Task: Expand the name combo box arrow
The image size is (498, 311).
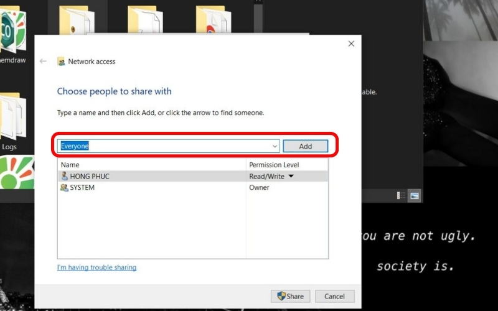Action: (x=275, y=146)
